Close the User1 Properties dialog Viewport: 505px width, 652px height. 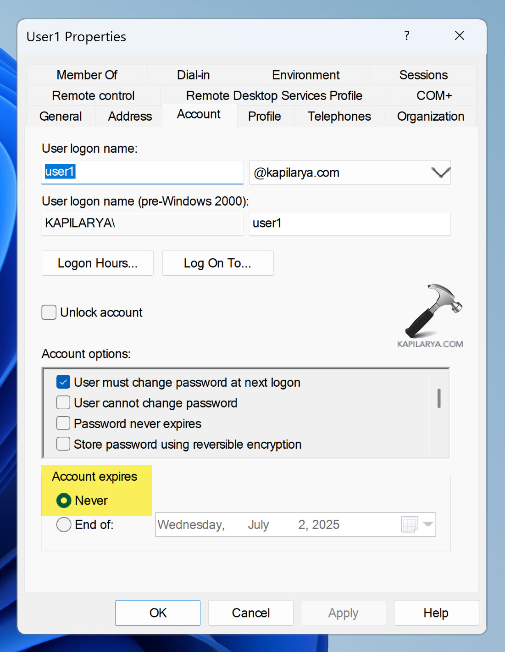coord(460,36)
